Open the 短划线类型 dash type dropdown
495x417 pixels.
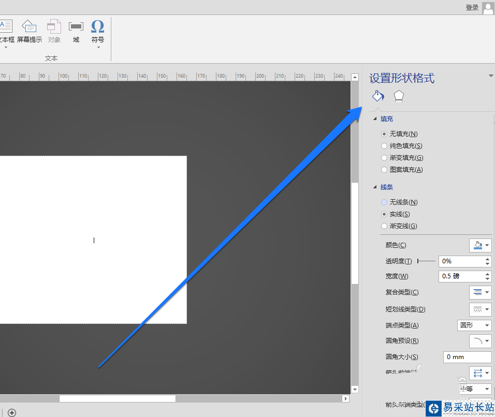point(480,309)
